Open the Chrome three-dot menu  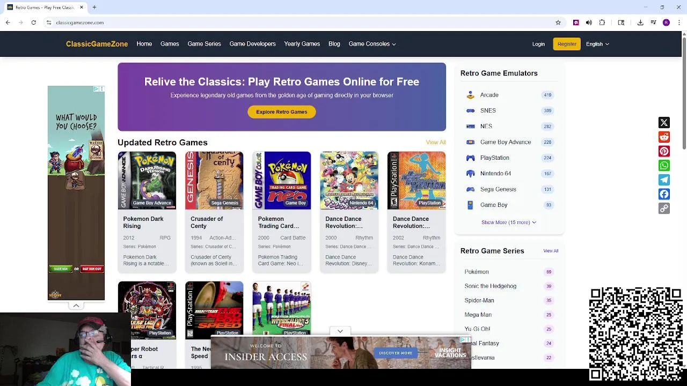tap(678, 23)
